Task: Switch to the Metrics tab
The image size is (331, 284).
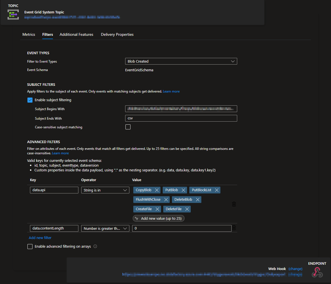Action: pos(29,34)
